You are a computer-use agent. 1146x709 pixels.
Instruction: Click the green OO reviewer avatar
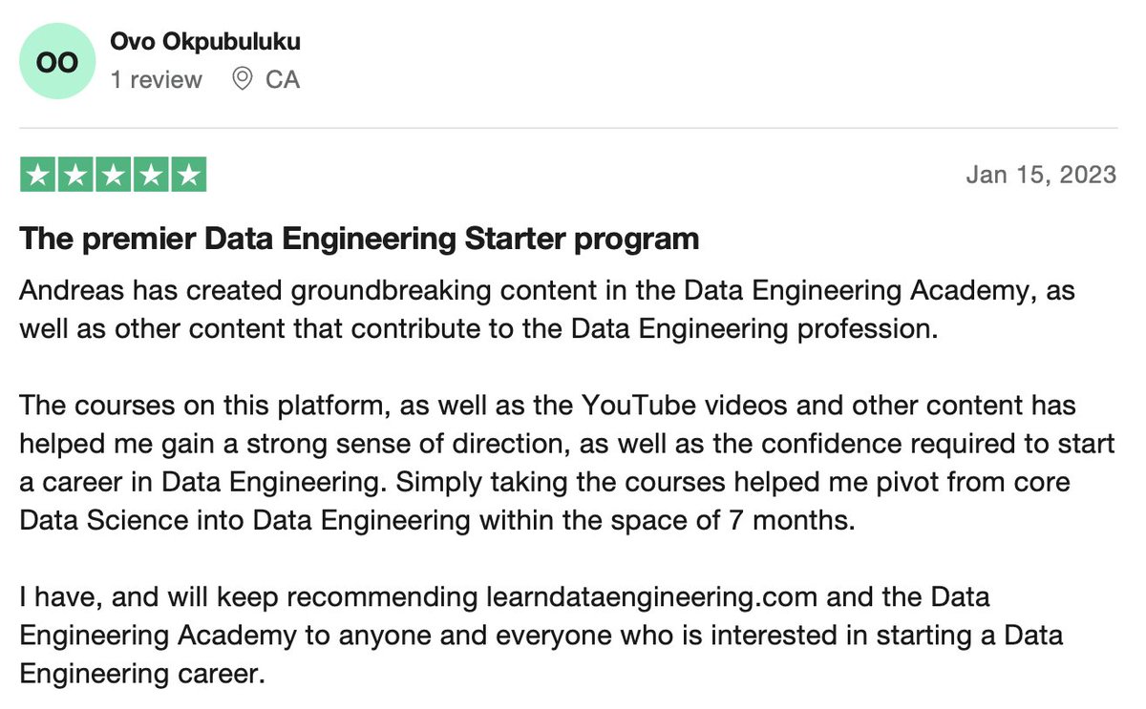57,61
